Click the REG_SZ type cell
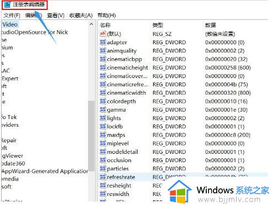 [162, 34]
